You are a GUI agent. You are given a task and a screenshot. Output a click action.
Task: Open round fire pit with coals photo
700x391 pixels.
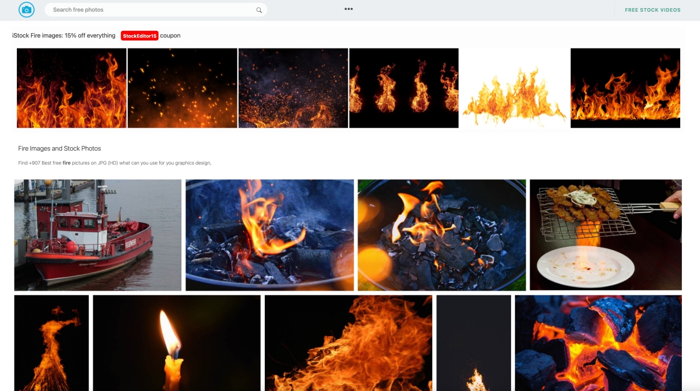click(442, 235)
